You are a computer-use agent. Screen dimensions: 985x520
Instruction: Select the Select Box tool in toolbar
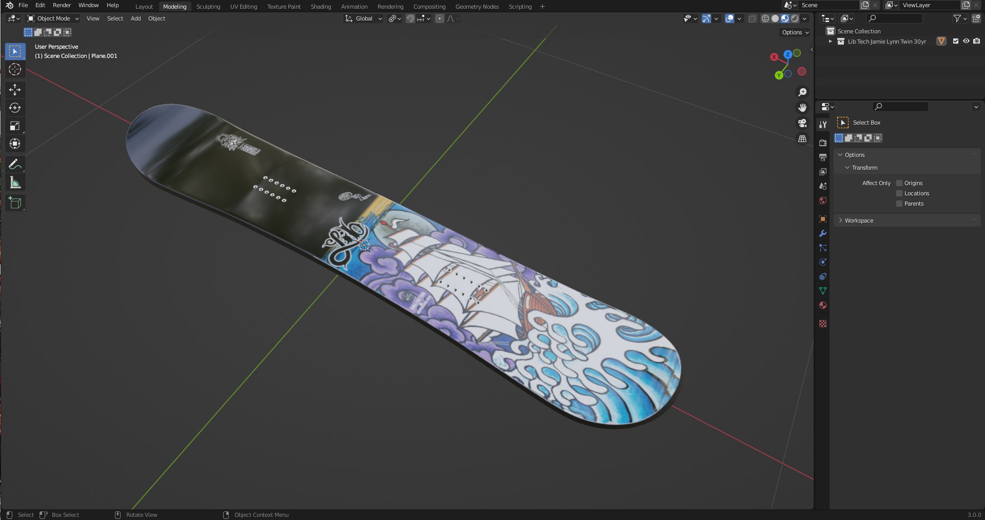tap(15, 51)
